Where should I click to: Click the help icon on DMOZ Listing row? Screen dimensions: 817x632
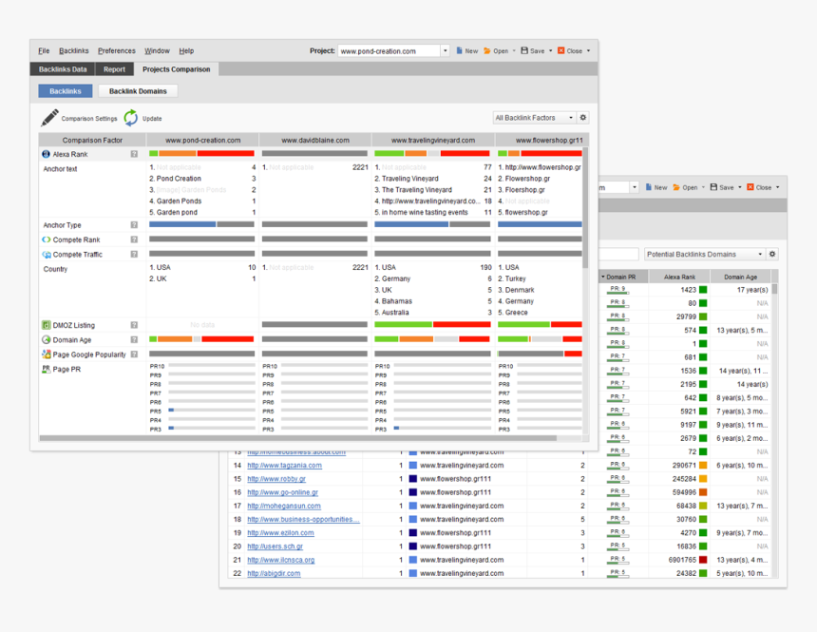tap(134, 325)
